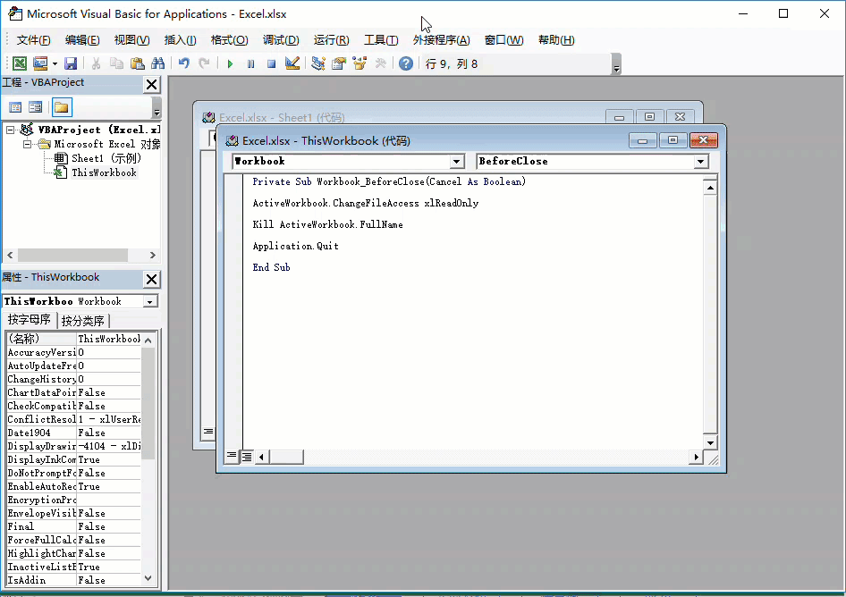
Task: Click the Insert UserForm toolbar icon
Action: point(40,63)
